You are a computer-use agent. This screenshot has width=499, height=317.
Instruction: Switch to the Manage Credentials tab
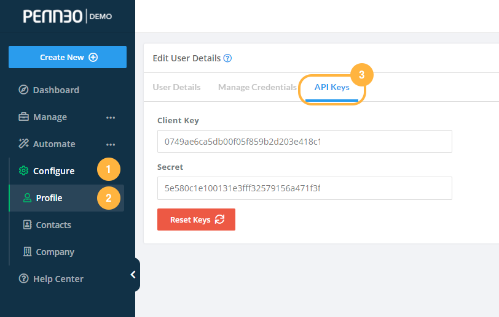pos(257,87)
